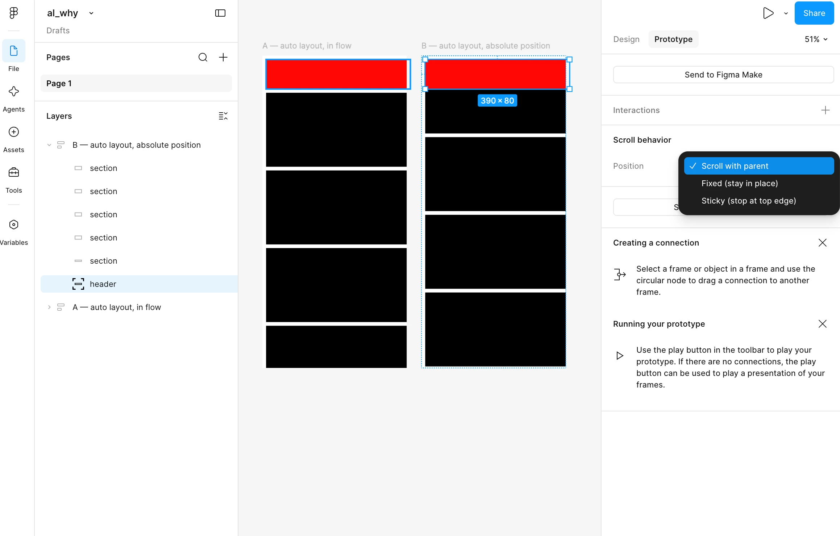840x536 pixels.
Task: Select A — auto layout, in flow layer
Action: pyautogui.click(x=139, y=307)
